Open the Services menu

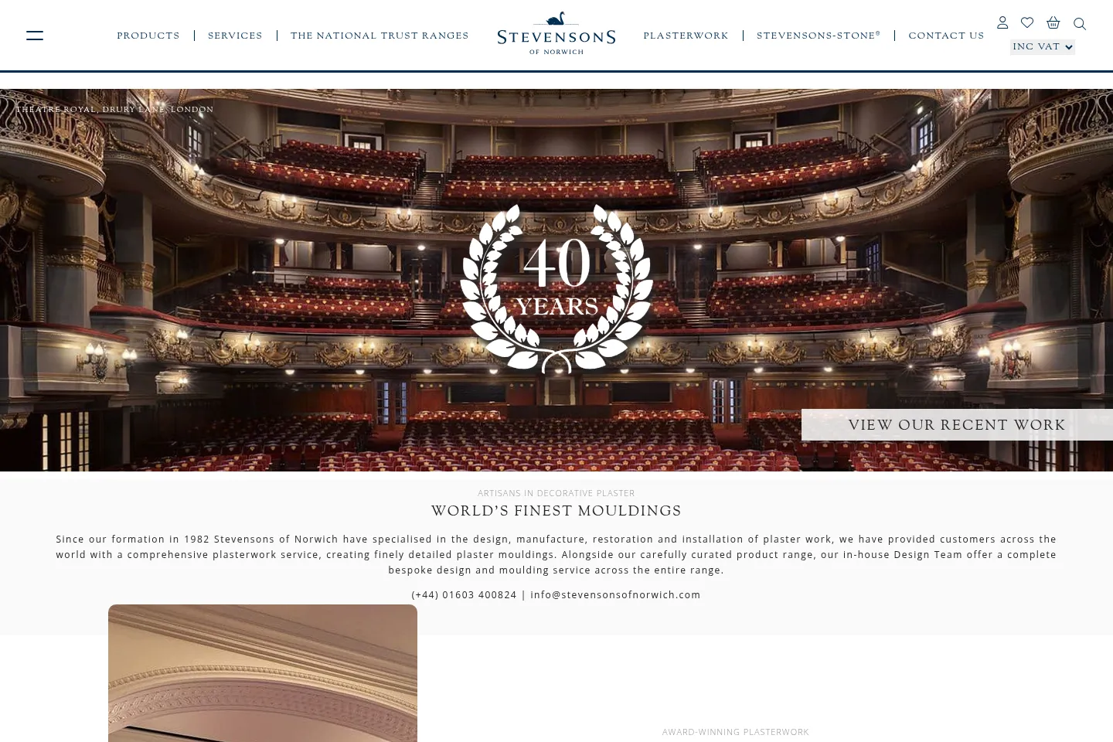click(235, 36)
